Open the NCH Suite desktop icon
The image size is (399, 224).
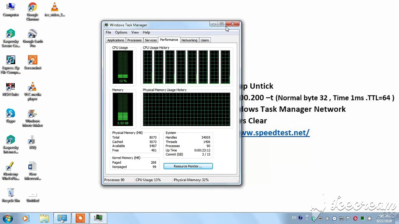[11, 89]
